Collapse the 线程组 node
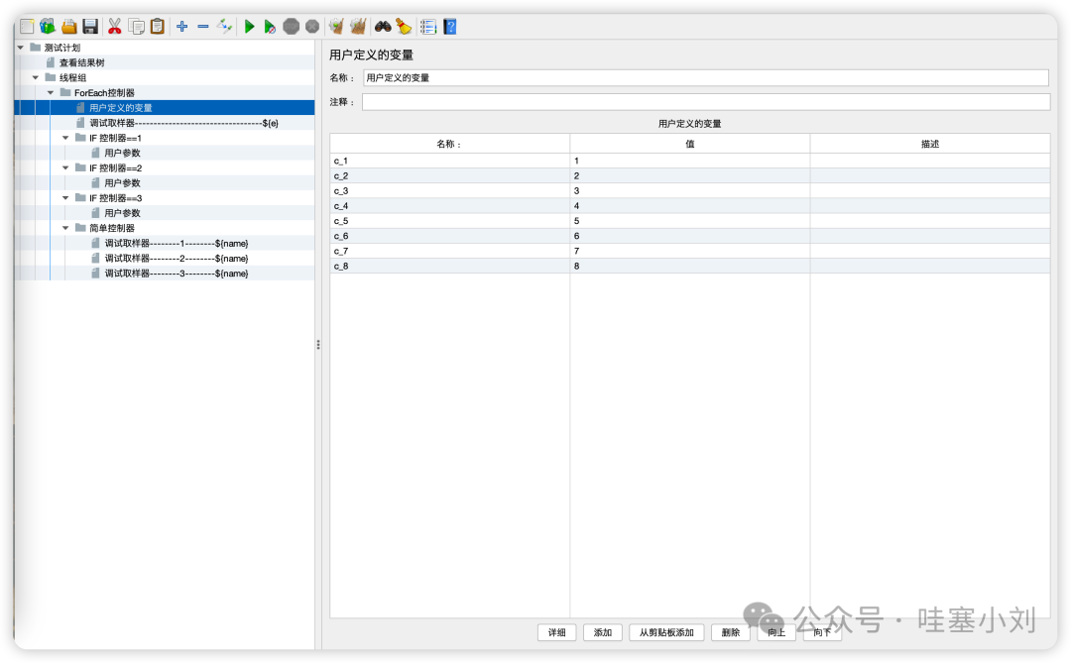1071x663 pixels. [x=36, y=77]
